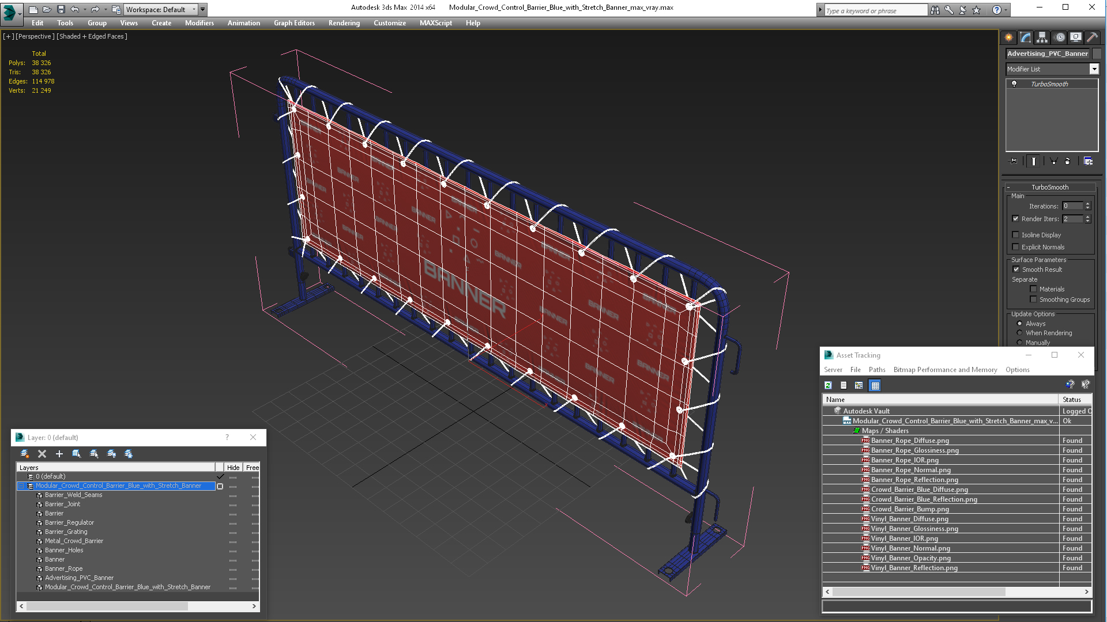This screenshot has height=622, width=1107.
Task: Open the Modifiers menu
Action: [x=199, y=23]
